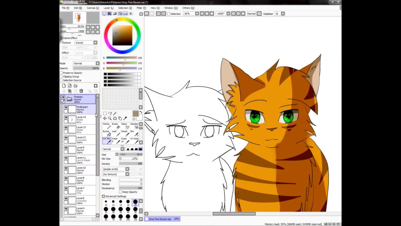Viewport: 401px width, 226px height.
Task: Choose the Eraser brush
Action: [116, 126]
